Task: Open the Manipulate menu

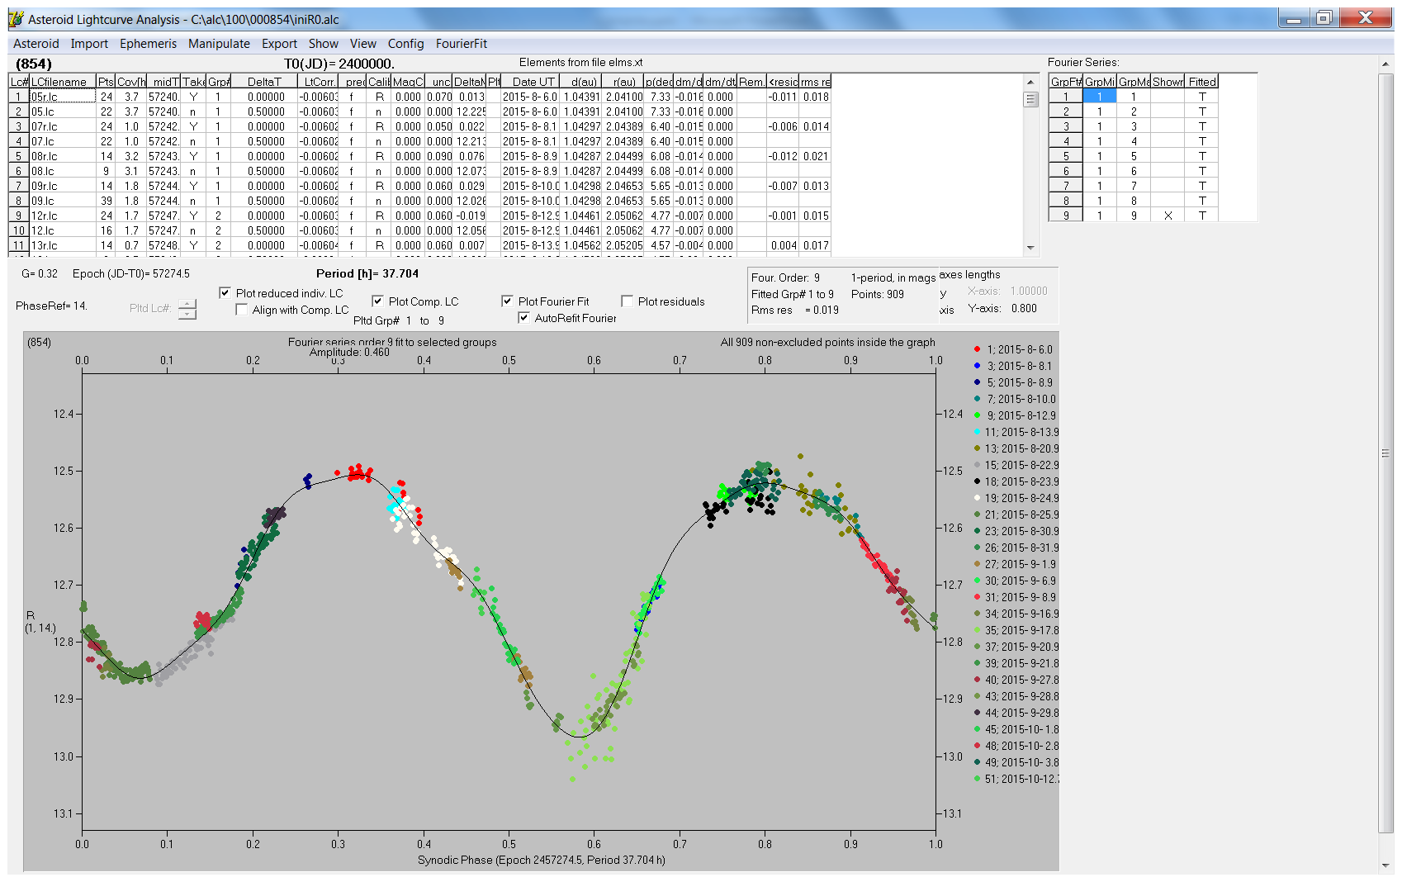Action: point(219,44)
